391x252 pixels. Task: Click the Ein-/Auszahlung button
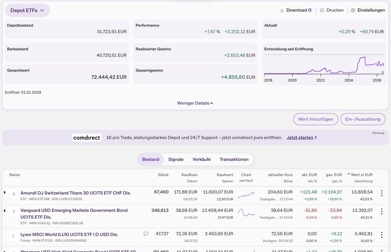363,119
